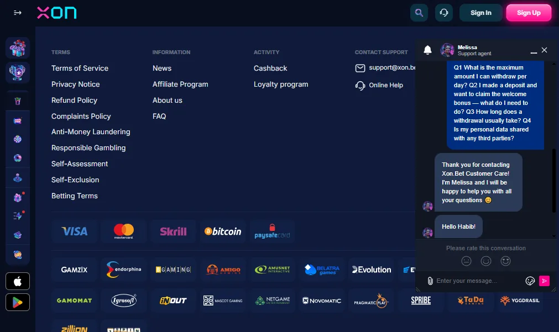Viewport: 559px width, 332px height.
Task: Open the Amigo provider logo
Action: coord(223,270)
